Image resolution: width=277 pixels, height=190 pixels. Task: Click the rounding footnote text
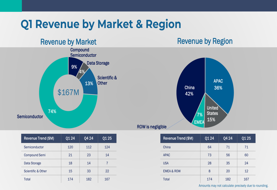pyautogui.click(x=233, y=186)
